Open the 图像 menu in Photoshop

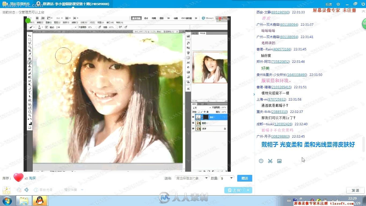[49, 23]
